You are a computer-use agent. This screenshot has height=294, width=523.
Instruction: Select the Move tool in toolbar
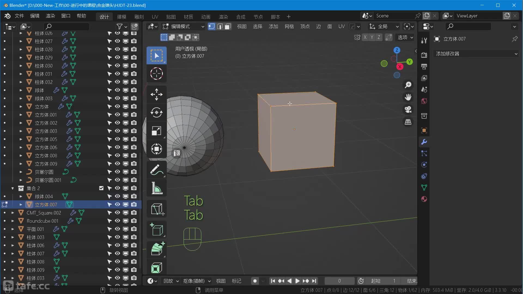(156, 94)
